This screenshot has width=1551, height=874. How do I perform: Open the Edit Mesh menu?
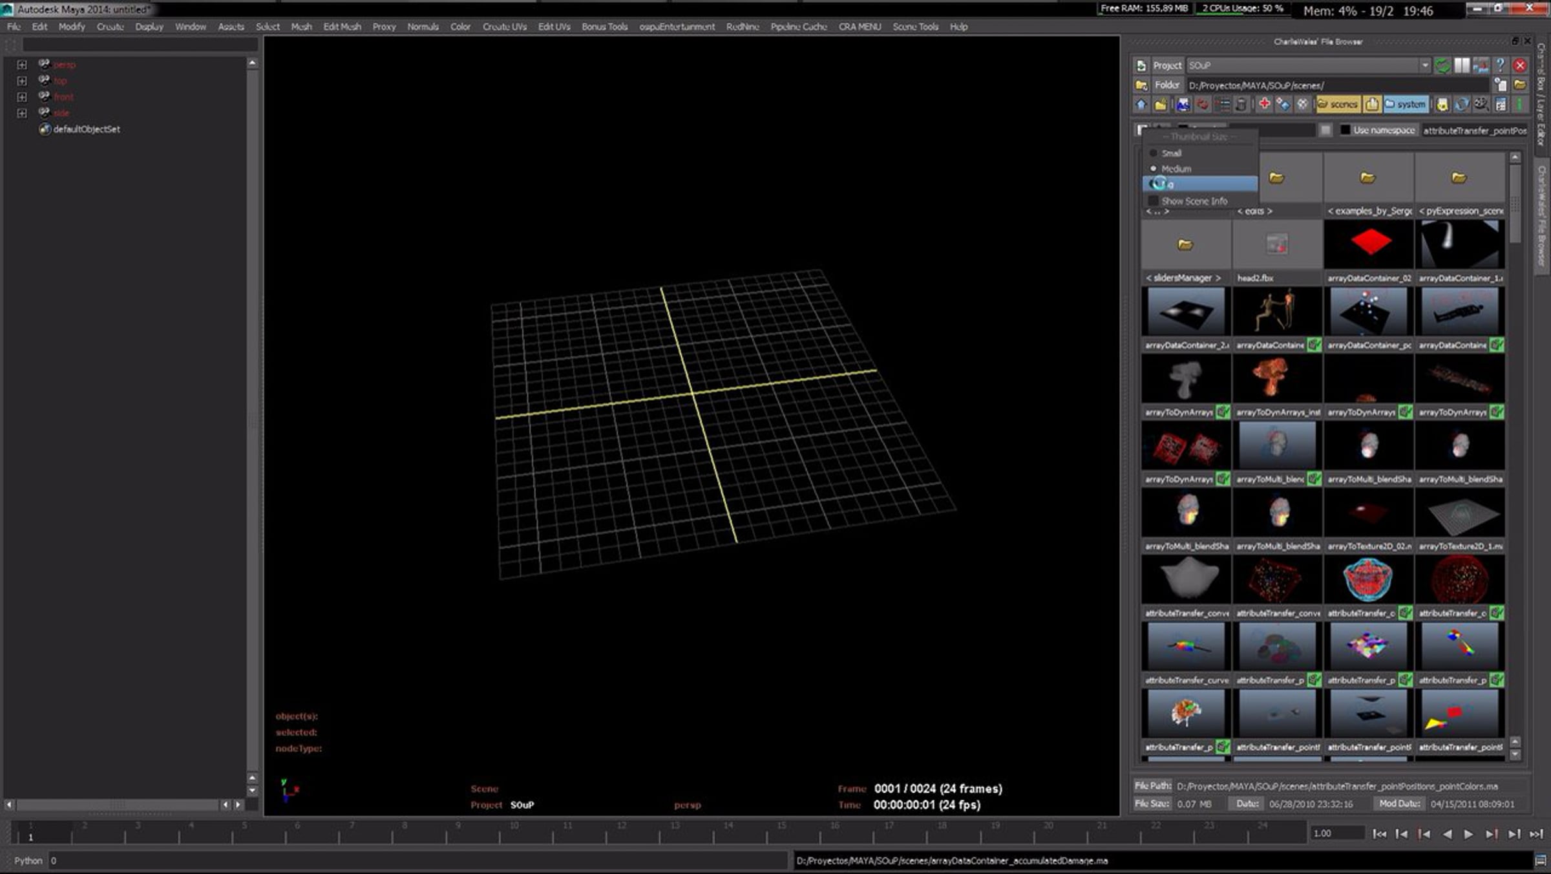coord(342,27)
